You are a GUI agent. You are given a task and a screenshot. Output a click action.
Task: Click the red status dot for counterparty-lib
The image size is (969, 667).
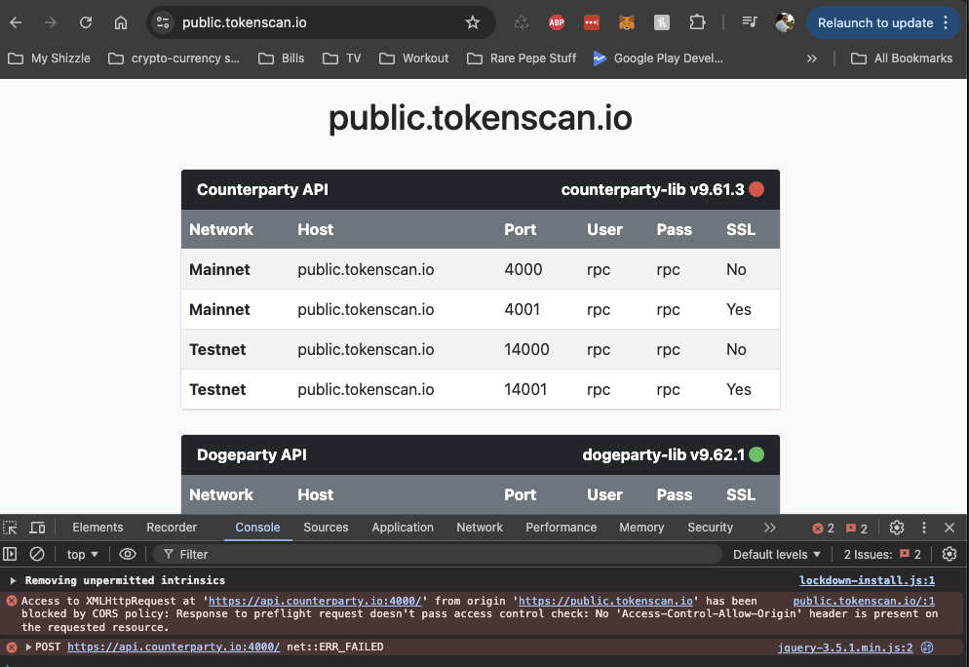756,189
